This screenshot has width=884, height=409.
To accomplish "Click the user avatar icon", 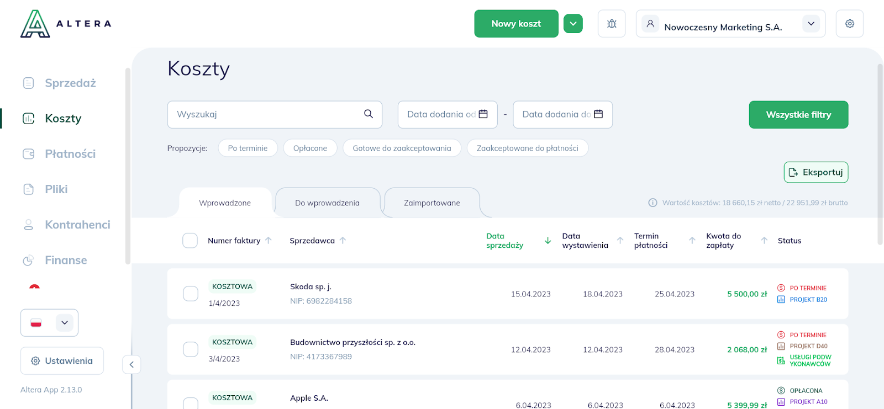I will pos(650,24).
